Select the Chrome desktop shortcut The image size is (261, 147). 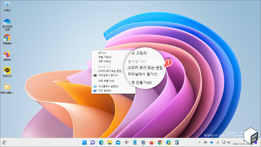coord(7,39)
